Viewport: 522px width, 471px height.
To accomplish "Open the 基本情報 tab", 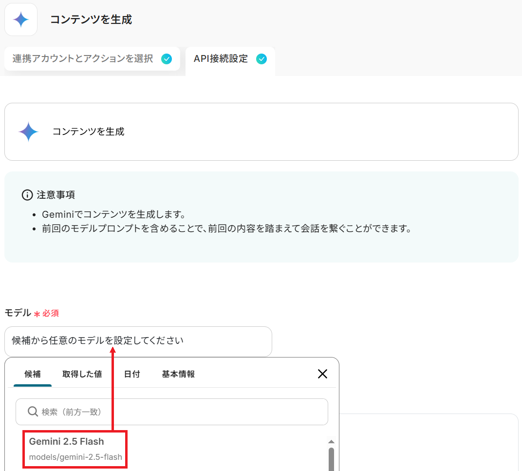I will pyautogui.click(x=178, y=374).
